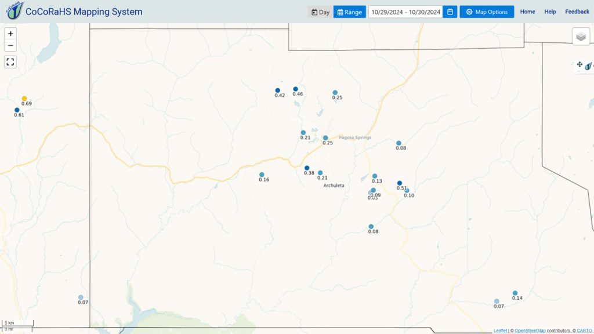Click the Pagosa Springs town label
This screenshot has height=334, width=594.
[355, 137]
